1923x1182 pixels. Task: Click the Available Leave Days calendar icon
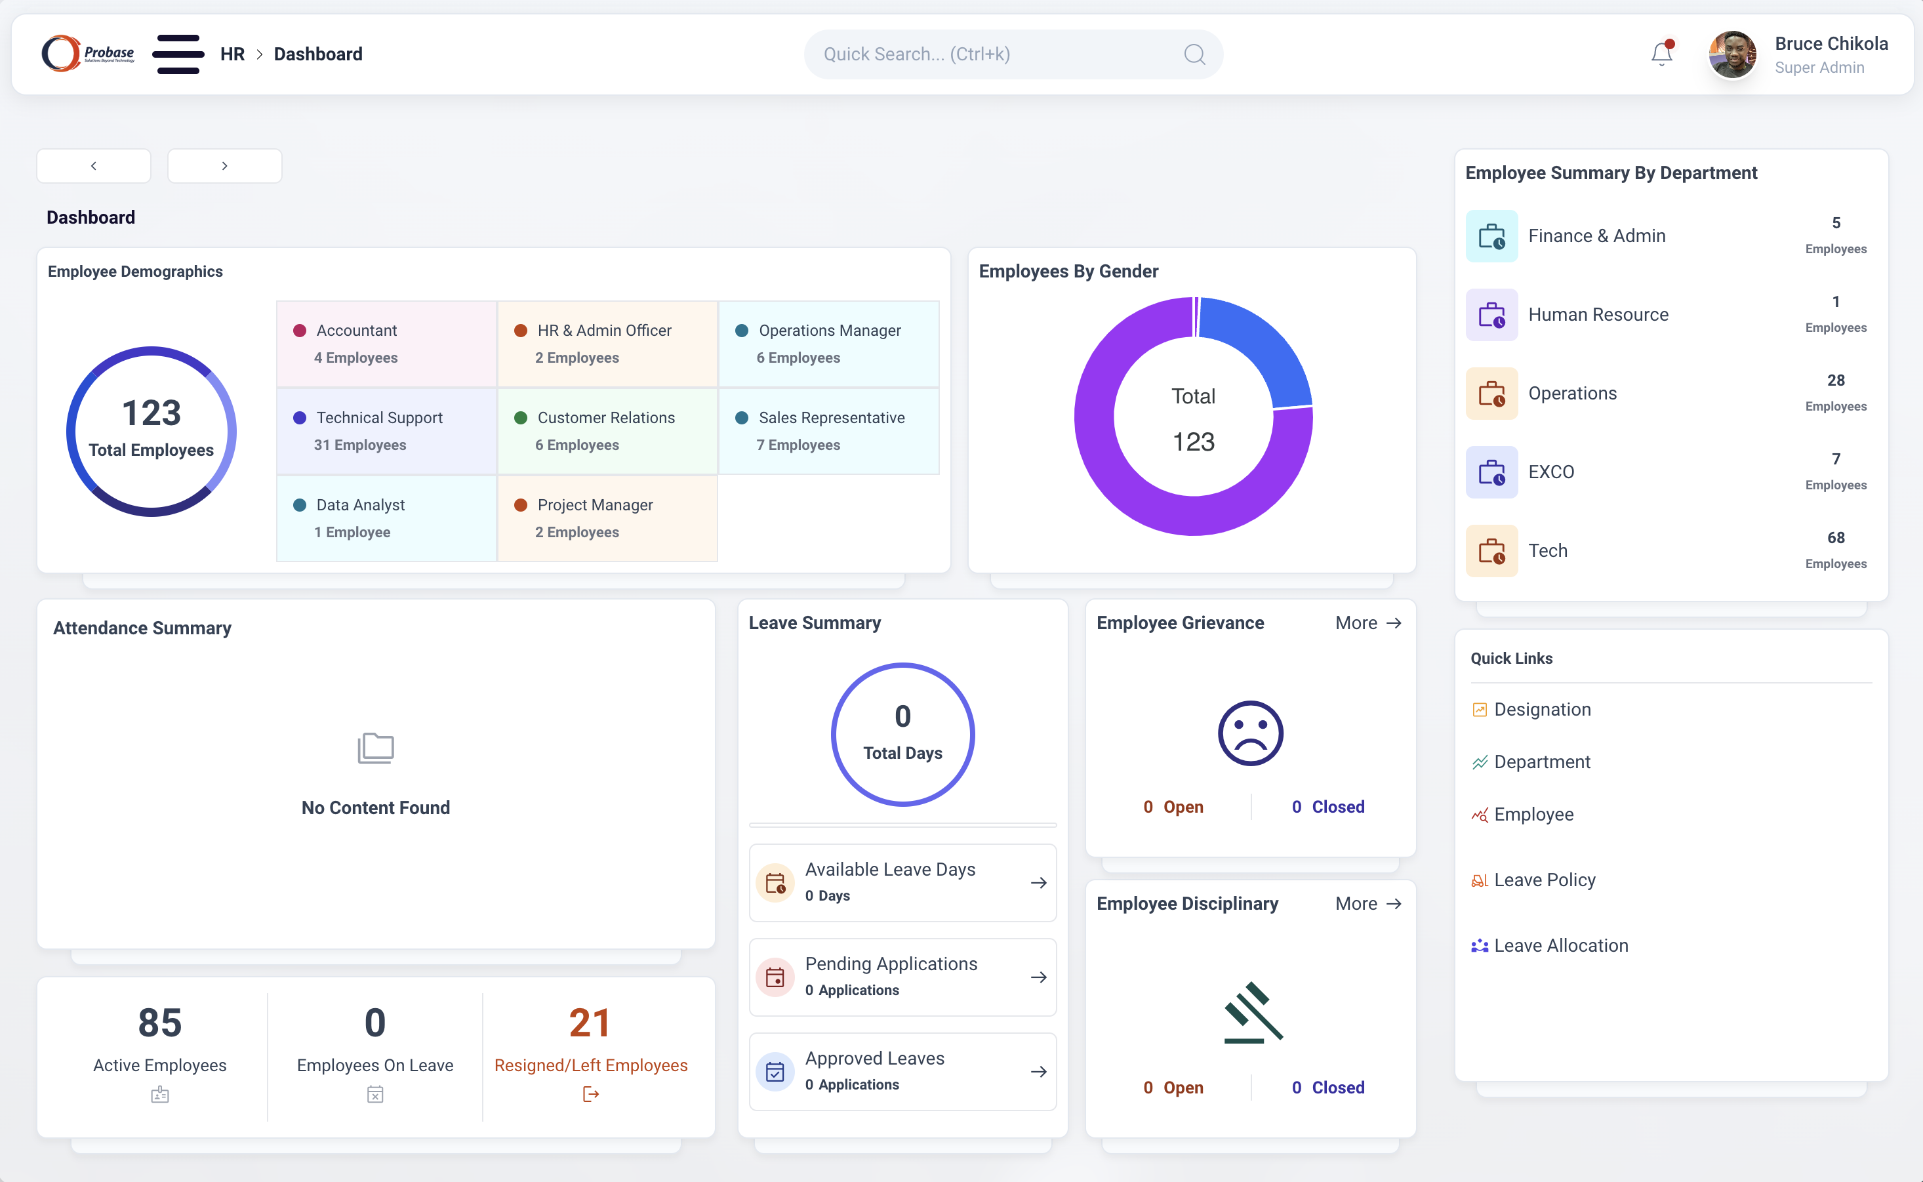click(775, 883)
